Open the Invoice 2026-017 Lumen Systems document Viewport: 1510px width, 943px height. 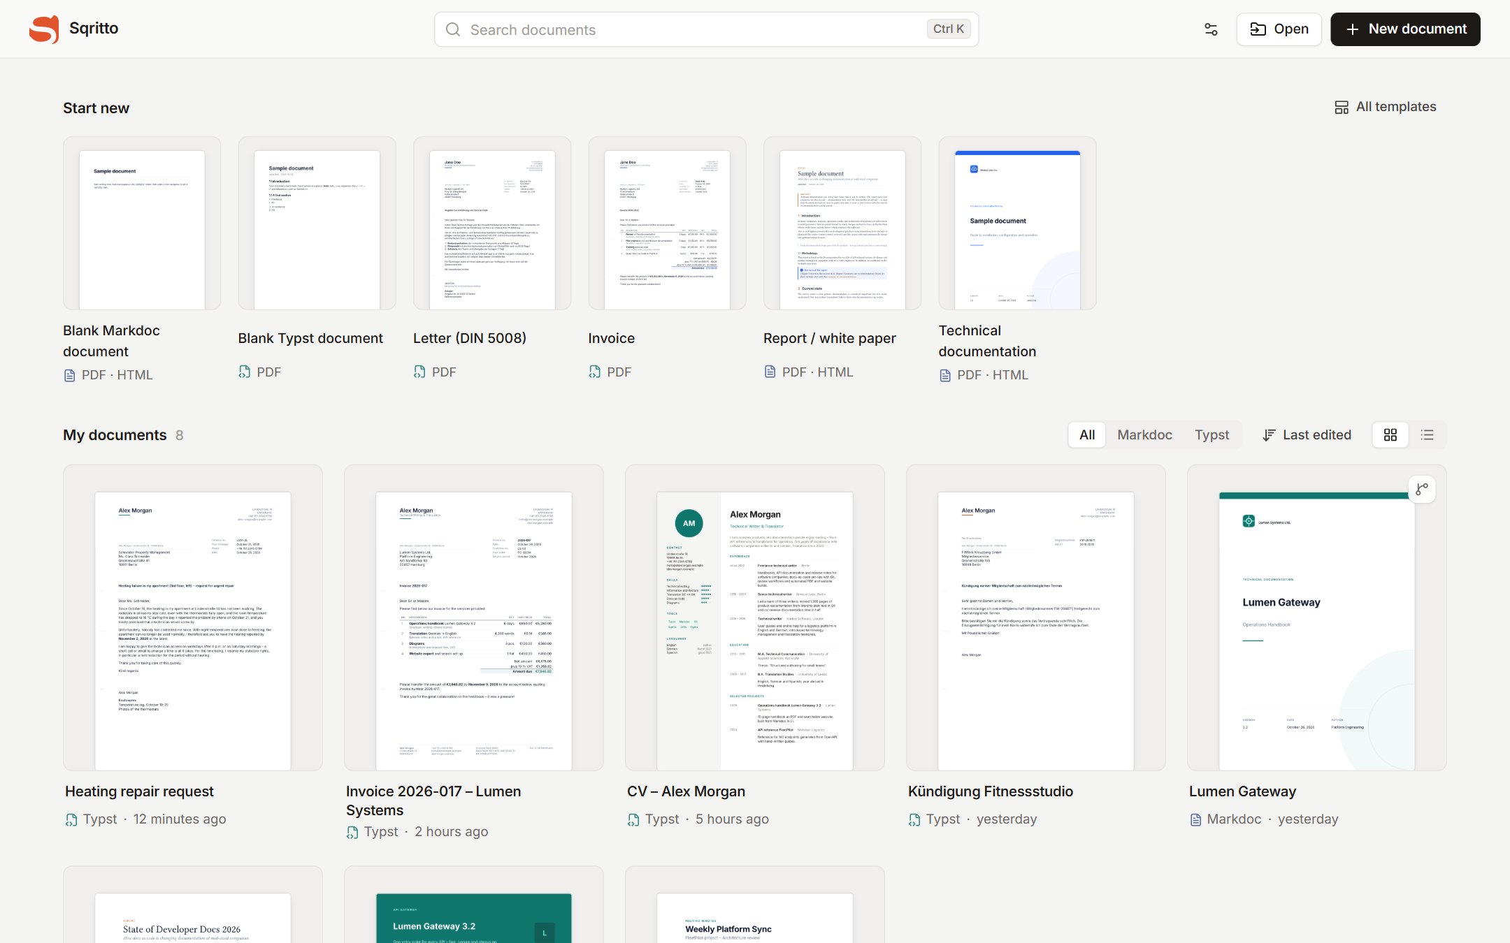pyautogui.click(x=474, y=618)
